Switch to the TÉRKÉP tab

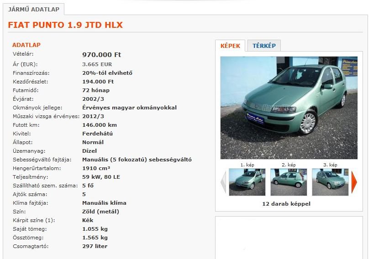coord(264,46)
